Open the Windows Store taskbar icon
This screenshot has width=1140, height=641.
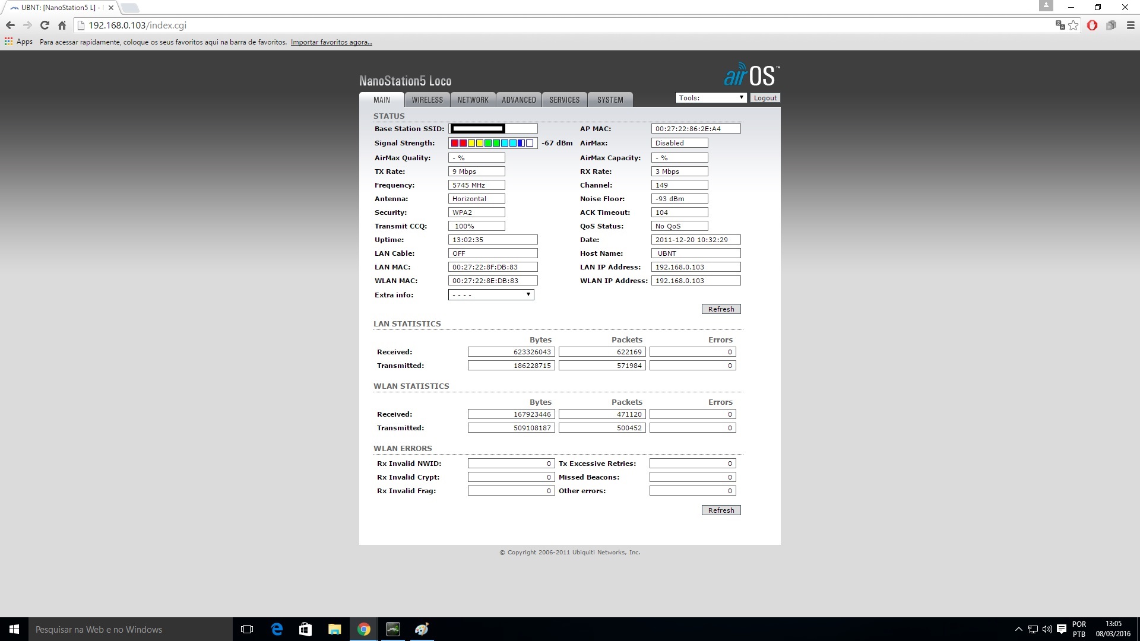pyautogui.click(x=305, y=629)
